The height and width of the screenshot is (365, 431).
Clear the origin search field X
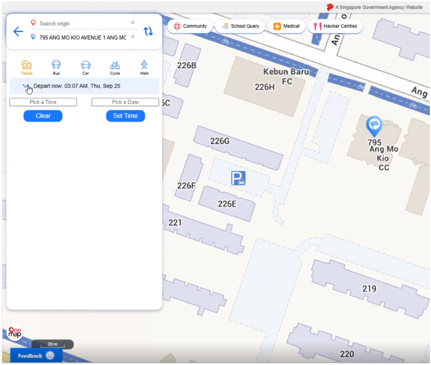point(132,23)
